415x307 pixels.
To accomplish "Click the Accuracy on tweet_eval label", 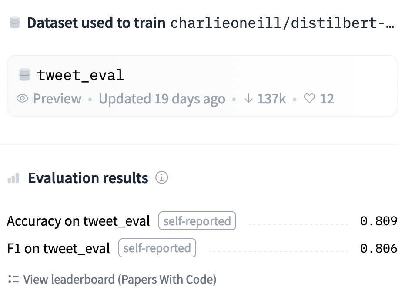I will [78, 221].
